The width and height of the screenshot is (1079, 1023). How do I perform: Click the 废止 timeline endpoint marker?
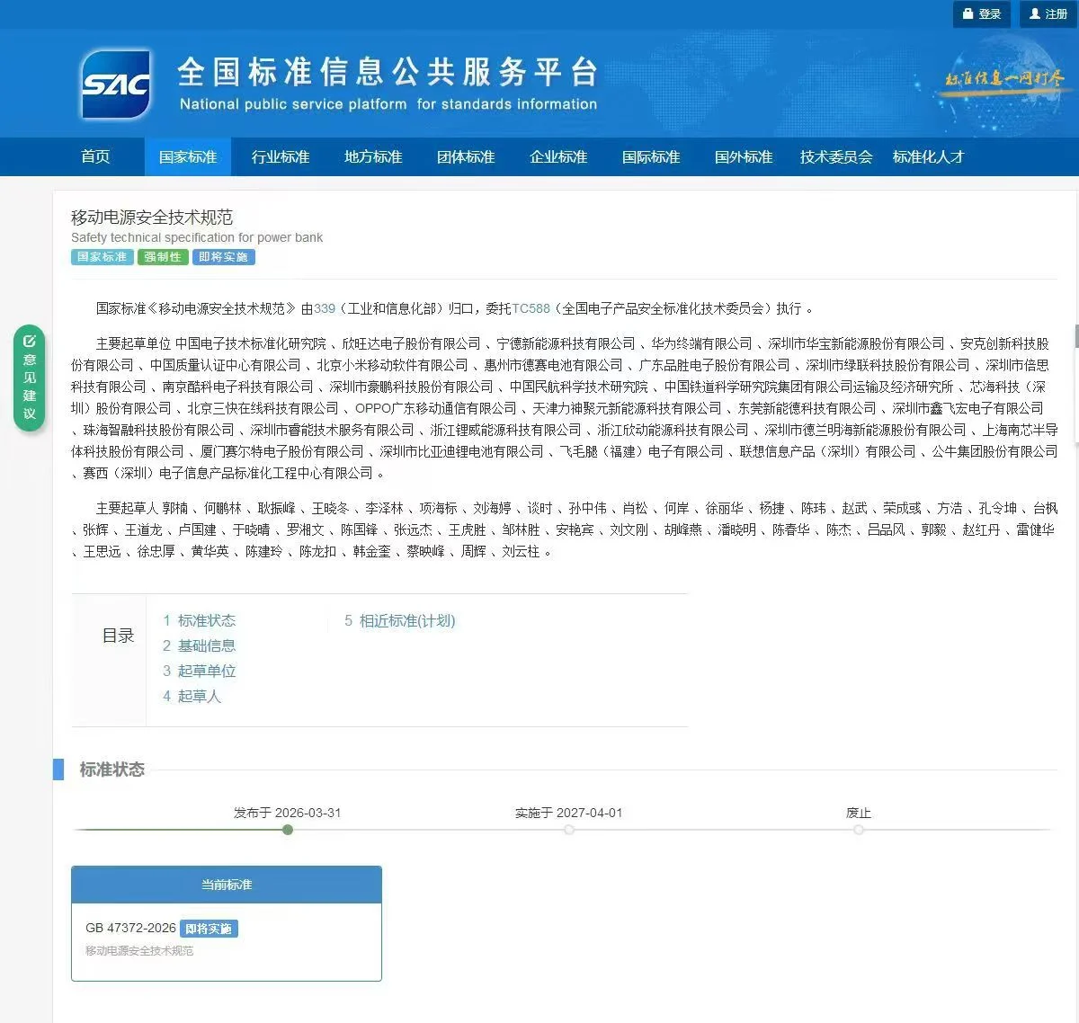[859, 830]
